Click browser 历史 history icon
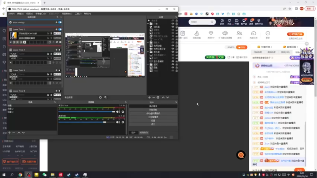 (x=222, y=22)
